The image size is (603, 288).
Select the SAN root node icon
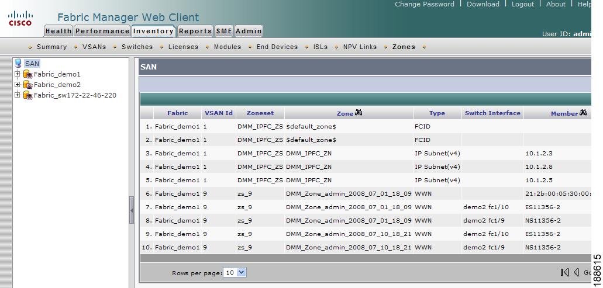click(18, 63)
